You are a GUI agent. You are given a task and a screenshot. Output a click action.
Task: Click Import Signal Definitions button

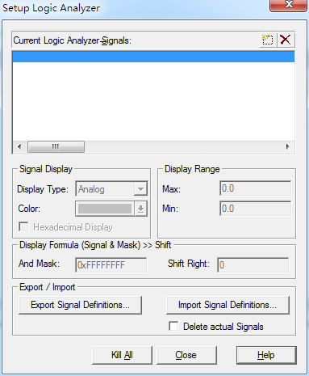pyautogui.click(x=228, y=305)
